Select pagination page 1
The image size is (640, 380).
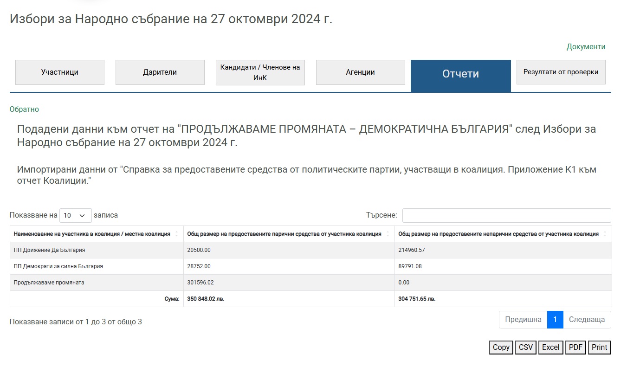(555, 320)
